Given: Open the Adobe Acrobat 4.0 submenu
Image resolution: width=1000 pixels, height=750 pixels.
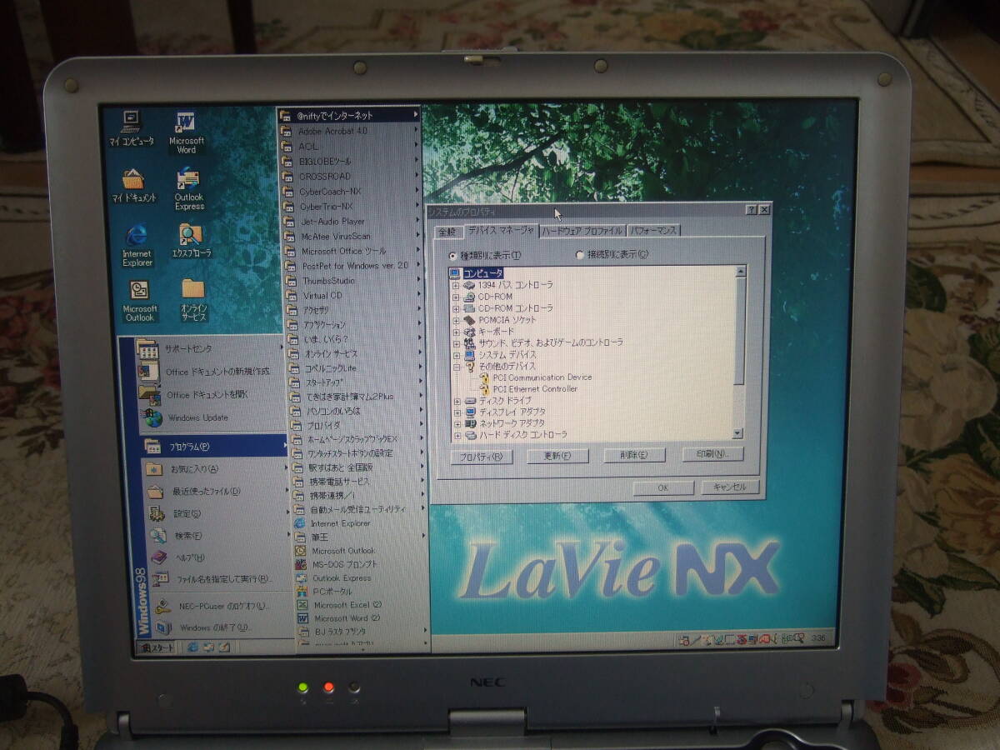Looking at the screenshot, I should pyautogui.click(x=350, y=131).
